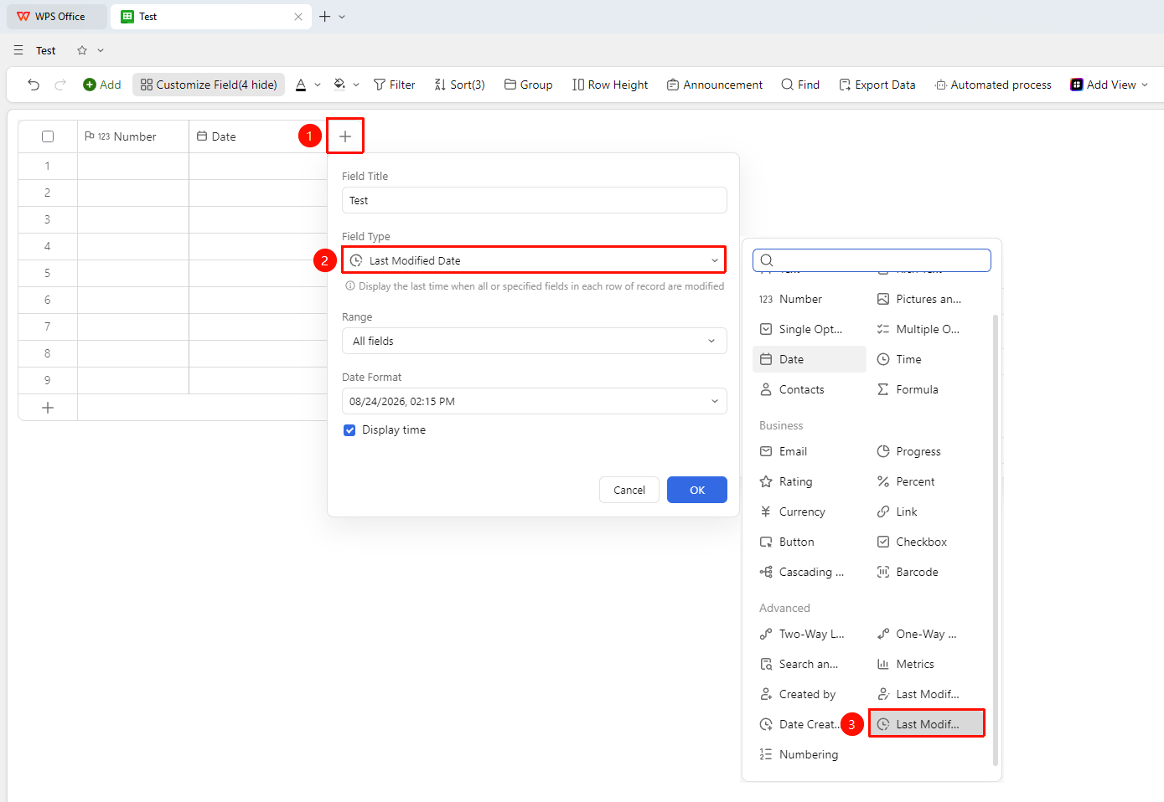Star the Test document as favorite
The width and height of the screenshot is (1164, 802).
(82, 50)
